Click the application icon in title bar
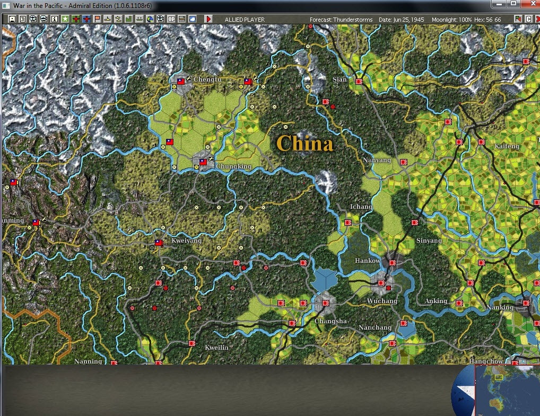 5,5
